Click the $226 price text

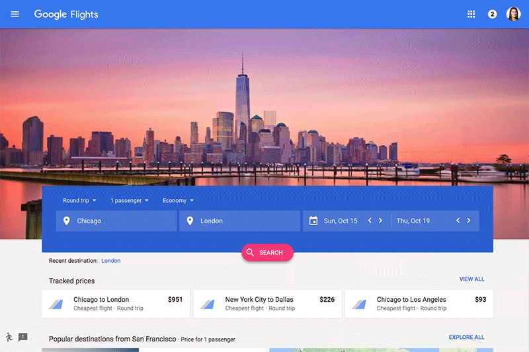coord(327,299)
